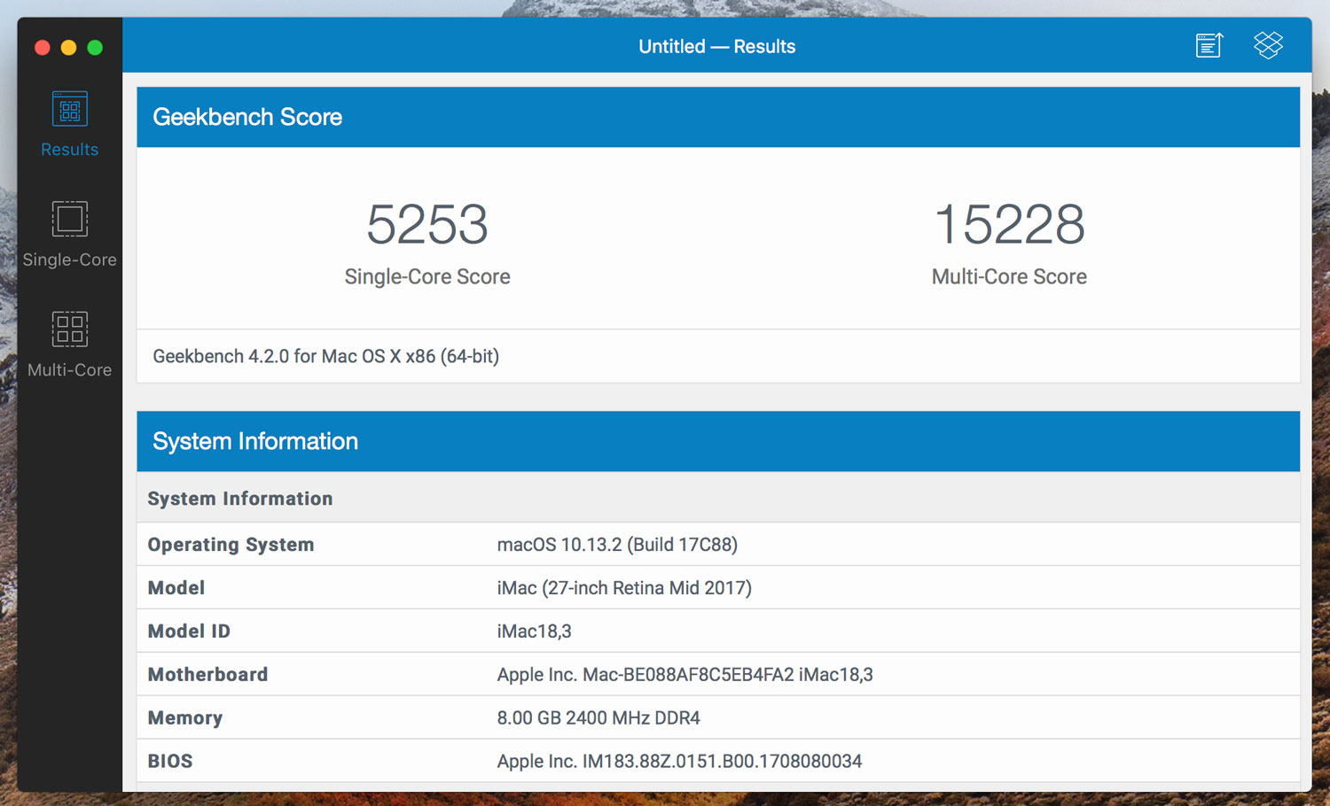Open the Results sidebar icon

point(70,109)
